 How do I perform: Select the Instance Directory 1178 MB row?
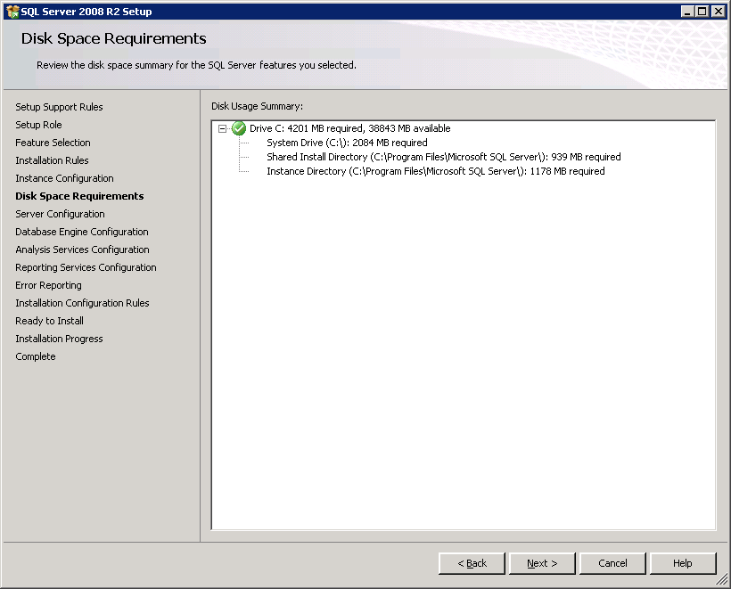pos(436,171)
